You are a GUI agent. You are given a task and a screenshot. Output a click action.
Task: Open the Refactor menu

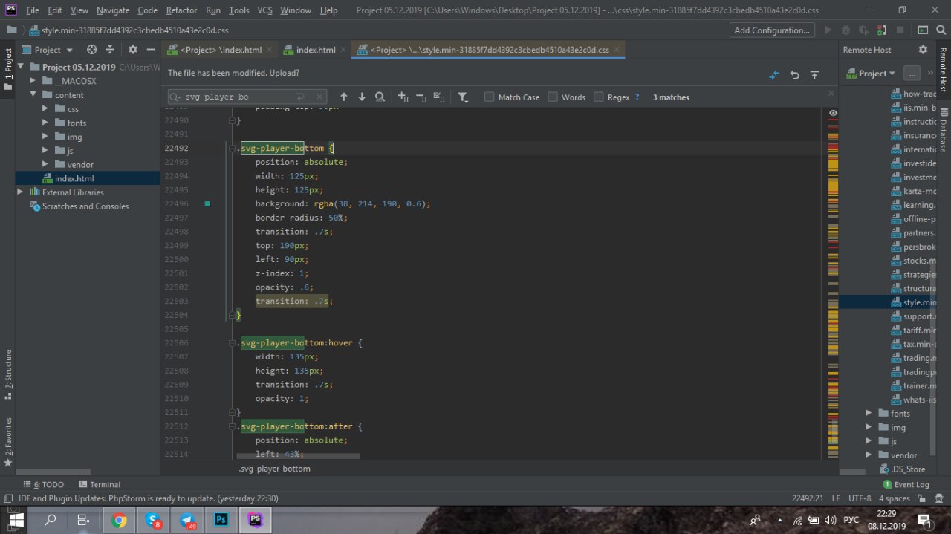tap(181, 10)
